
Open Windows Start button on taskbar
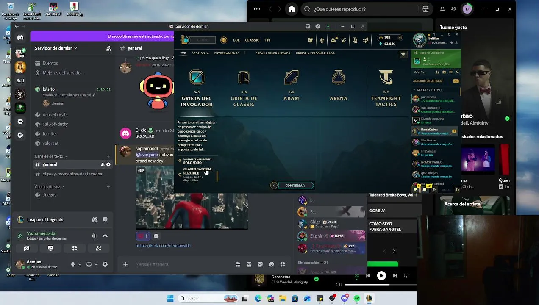coord(170,298)
